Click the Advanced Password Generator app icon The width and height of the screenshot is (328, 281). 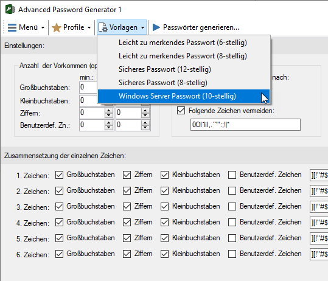point(10,10)
